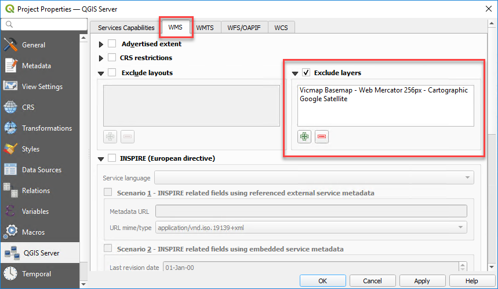Open the Metadata page icon
Screen dimensions: 498x289
pyautogui.click(x=10, y=65)
